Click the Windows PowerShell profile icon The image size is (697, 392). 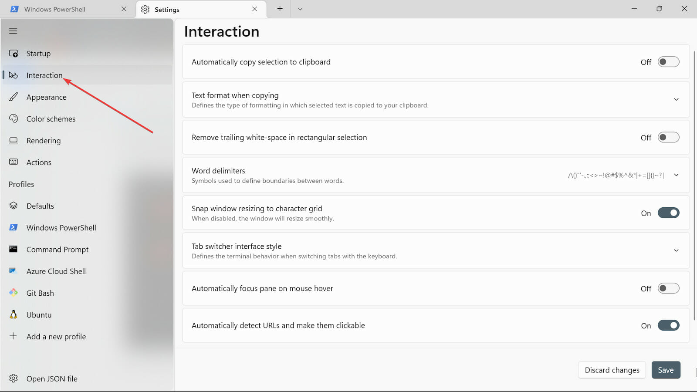14,227
